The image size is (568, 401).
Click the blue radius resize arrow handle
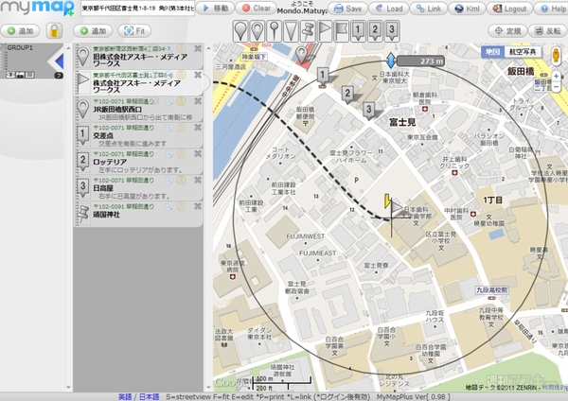[x=391, y=61]
